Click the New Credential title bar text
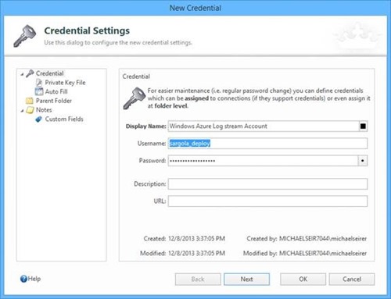 pos(195,8)
